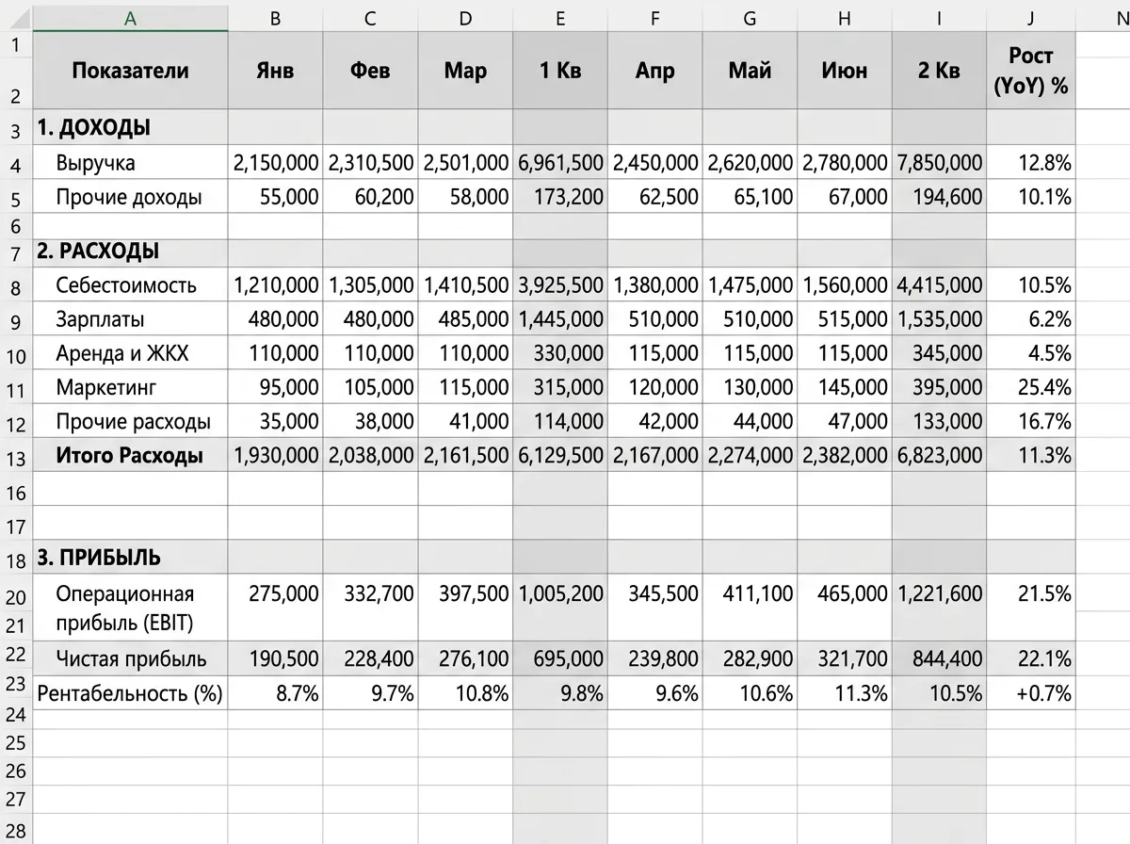
Task: Click Q2 other income 194,600
Action: [939, 197]
